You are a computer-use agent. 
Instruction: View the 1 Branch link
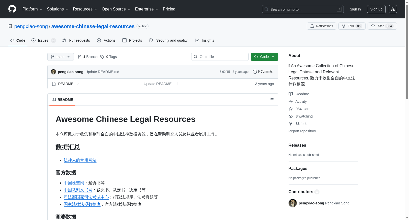coord(87,57)
